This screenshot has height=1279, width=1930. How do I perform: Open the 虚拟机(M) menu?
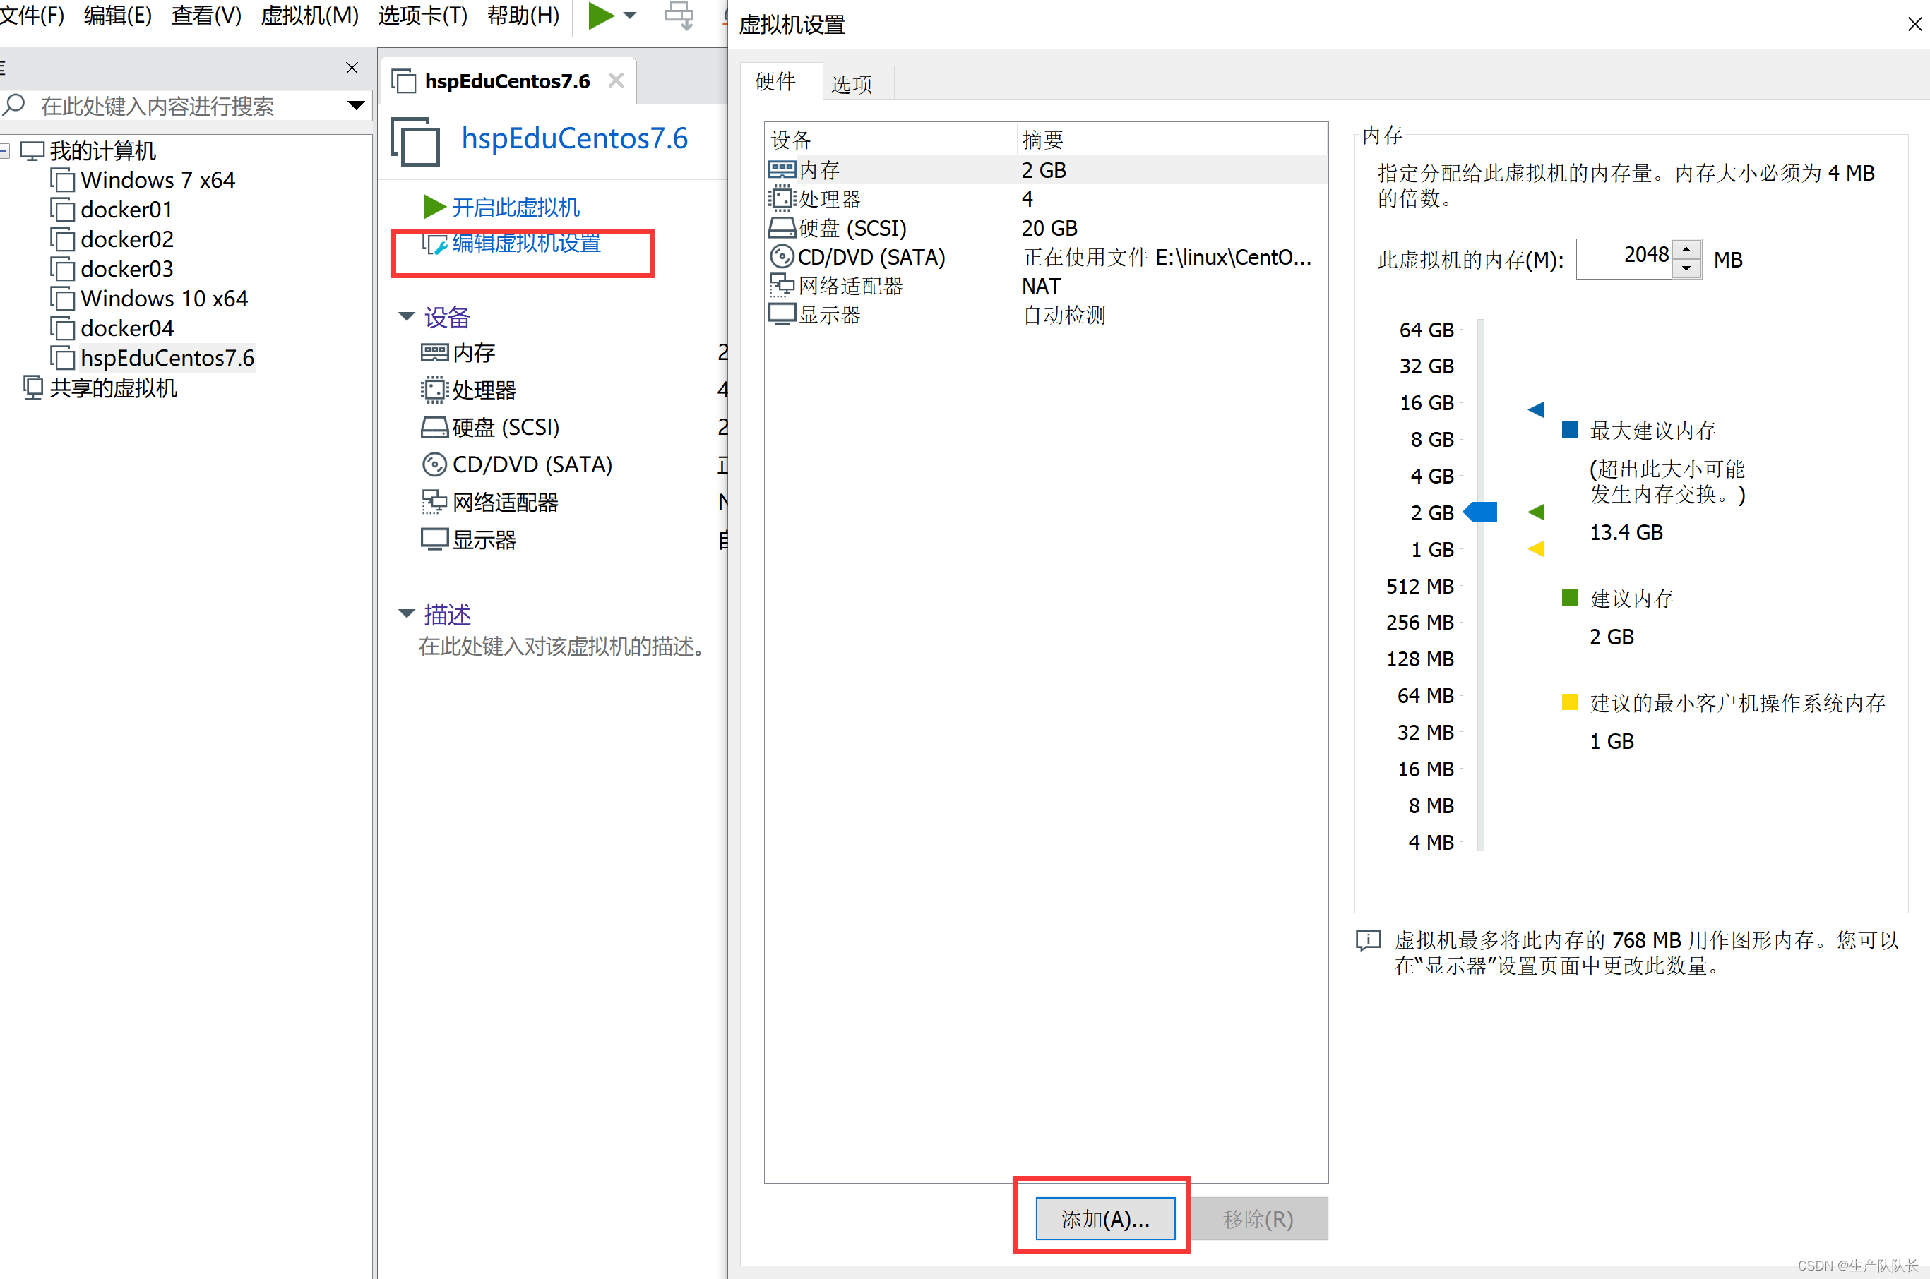tap(310, 15)
